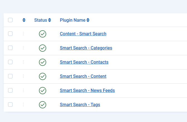
Task: Open Smart Search - News Feeds link
Action: pos(87,90)
